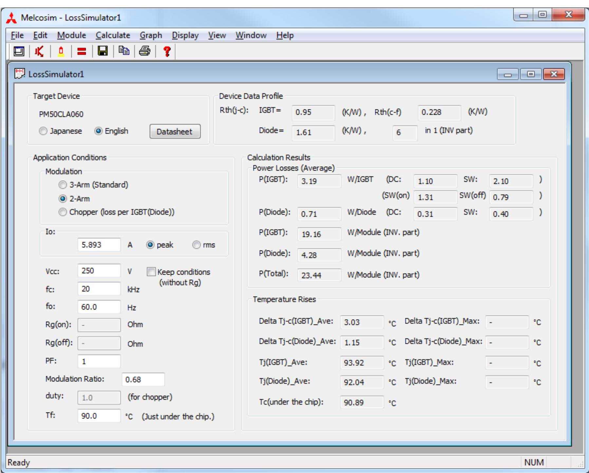The width and height of the screenshot is (589, 473).
Task: Open the Calculate menu
Action: pos(113,35)
